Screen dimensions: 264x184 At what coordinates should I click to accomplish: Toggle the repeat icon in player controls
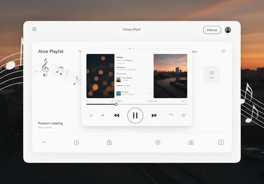click(171, 115)
